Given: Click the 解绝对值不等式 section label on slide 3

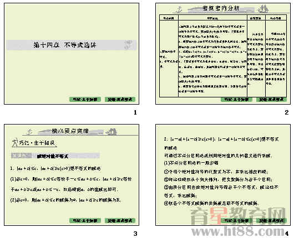Looking at the screenshot, I should pos(53,156).
